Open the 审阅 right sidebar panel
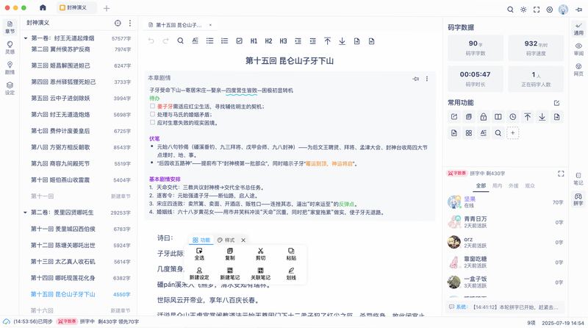The height and width of the screenshot is (328, 588). [x=578, y=49]
